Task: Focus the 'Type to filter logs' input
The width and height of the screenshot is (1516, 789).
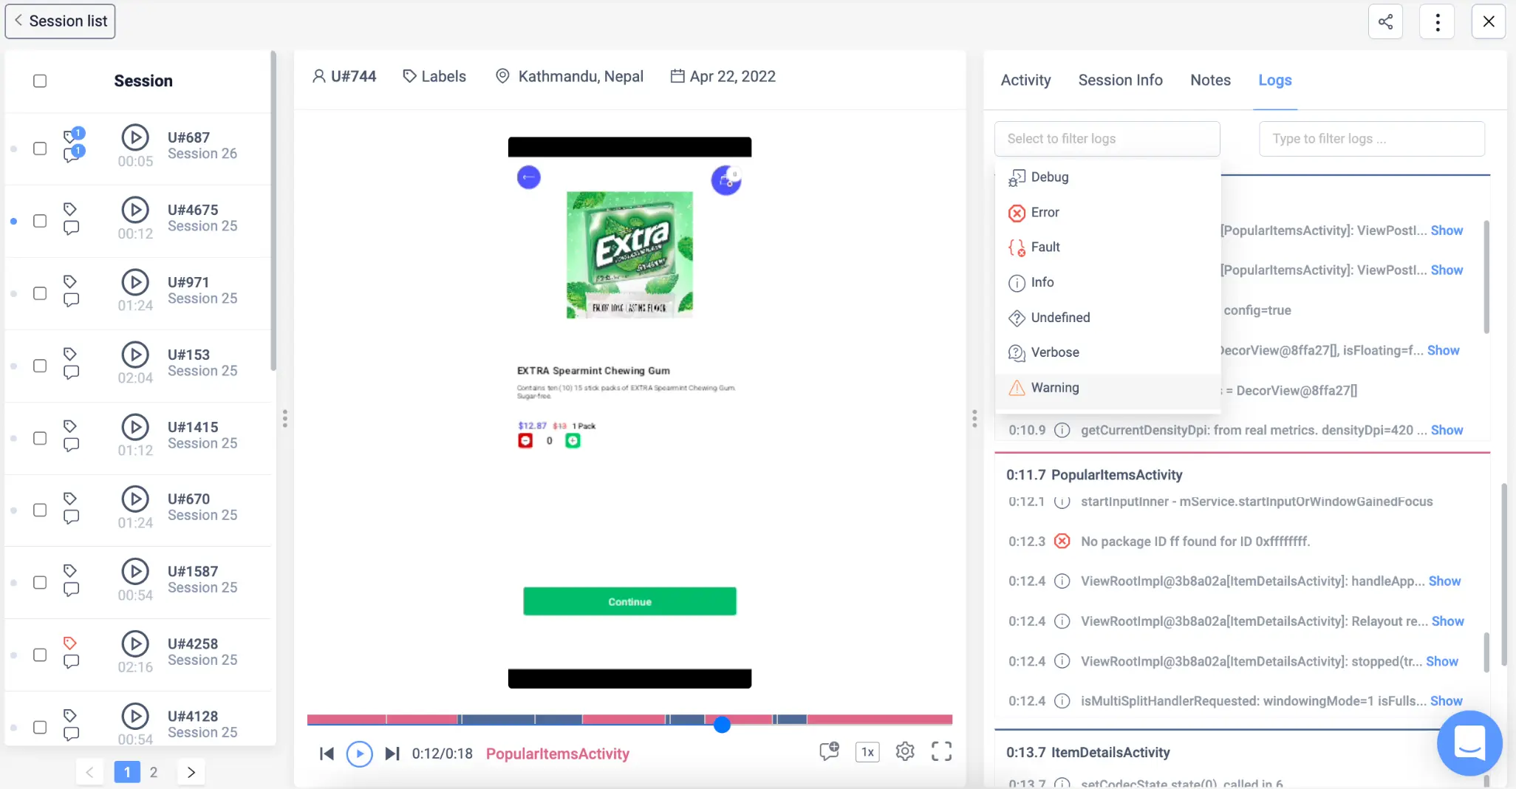Action: tap(1372, 139)
